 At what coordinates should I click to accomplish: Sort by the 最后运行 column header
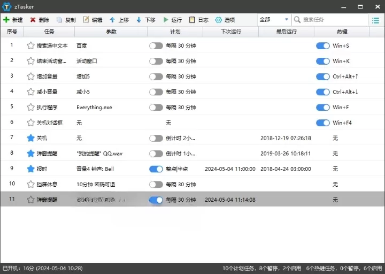pyautogui.click(x=286, y=32)
